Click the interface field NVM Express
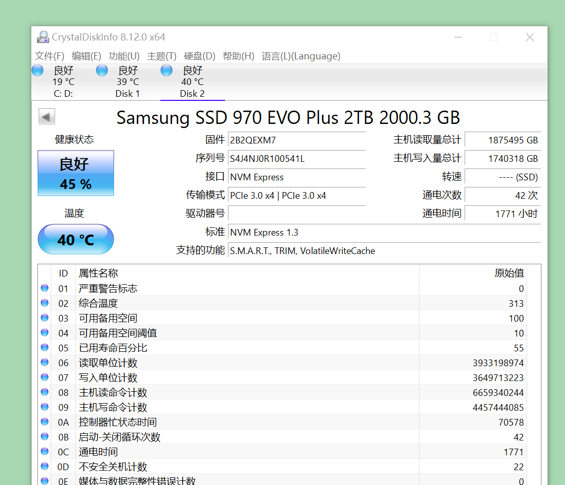 (297, 177)
